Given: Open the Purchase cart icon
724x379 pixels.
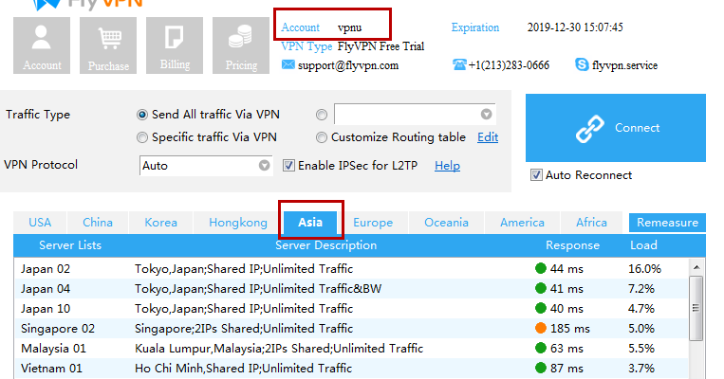Looking at the screenshot, I should [108, 45].
